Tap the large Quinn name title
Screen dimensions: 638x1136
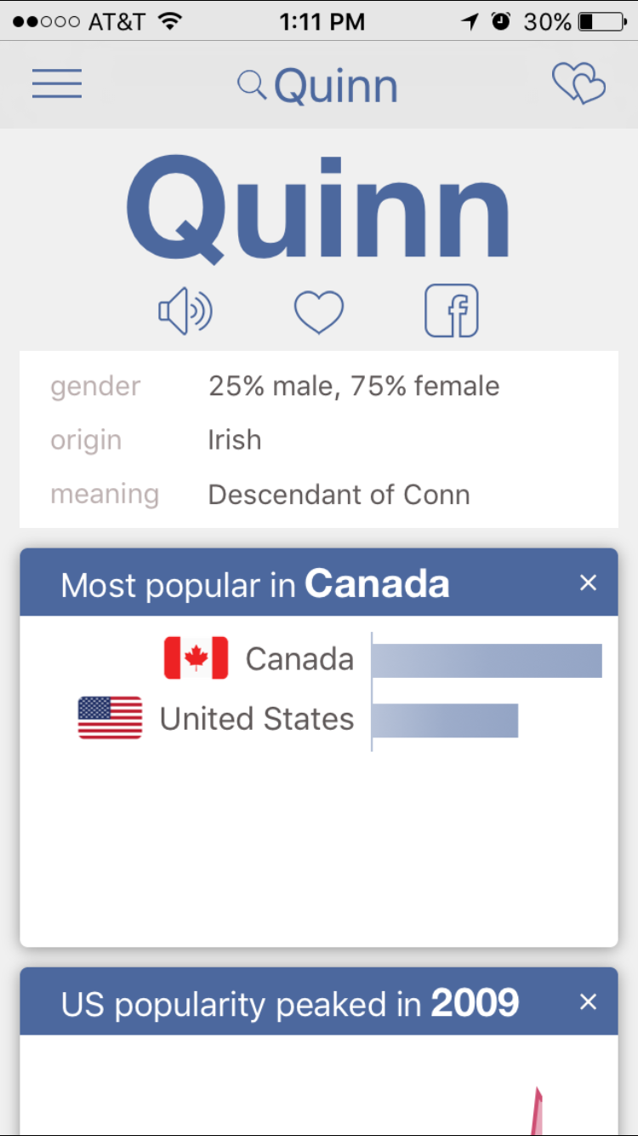(x=318, y=209)
